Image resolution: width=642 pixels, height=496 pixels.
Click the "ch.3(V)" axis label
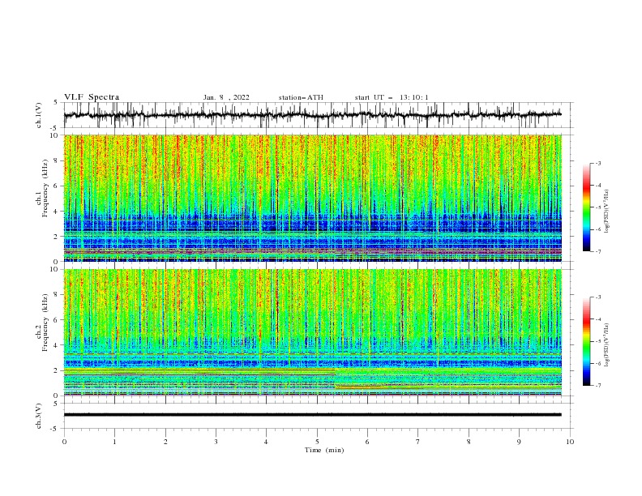click(x=39, y=416)
